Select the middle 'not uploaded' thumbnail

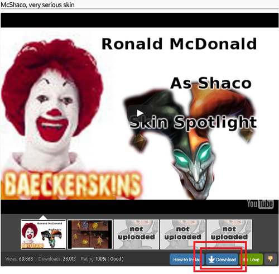(183, 234)
